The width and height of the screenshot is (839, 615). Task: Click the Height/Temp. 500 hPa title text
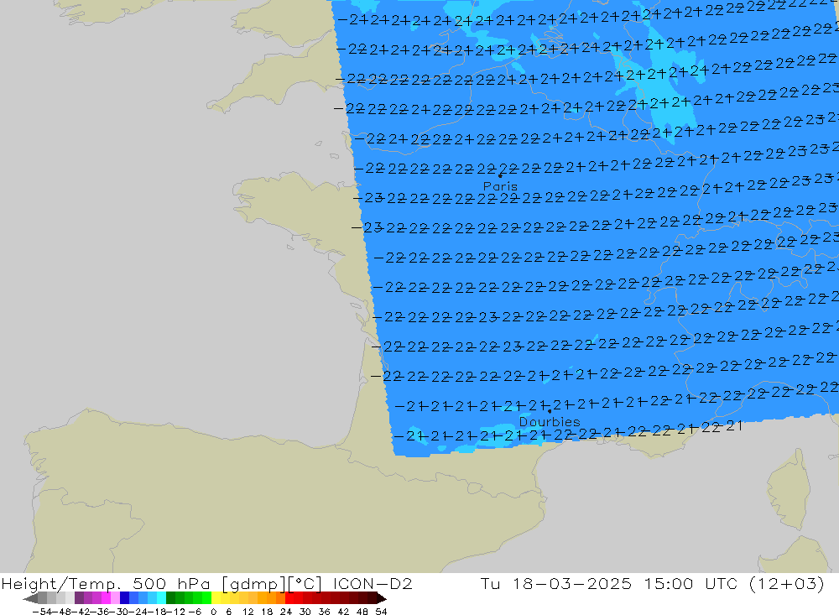tap(106, 583)
